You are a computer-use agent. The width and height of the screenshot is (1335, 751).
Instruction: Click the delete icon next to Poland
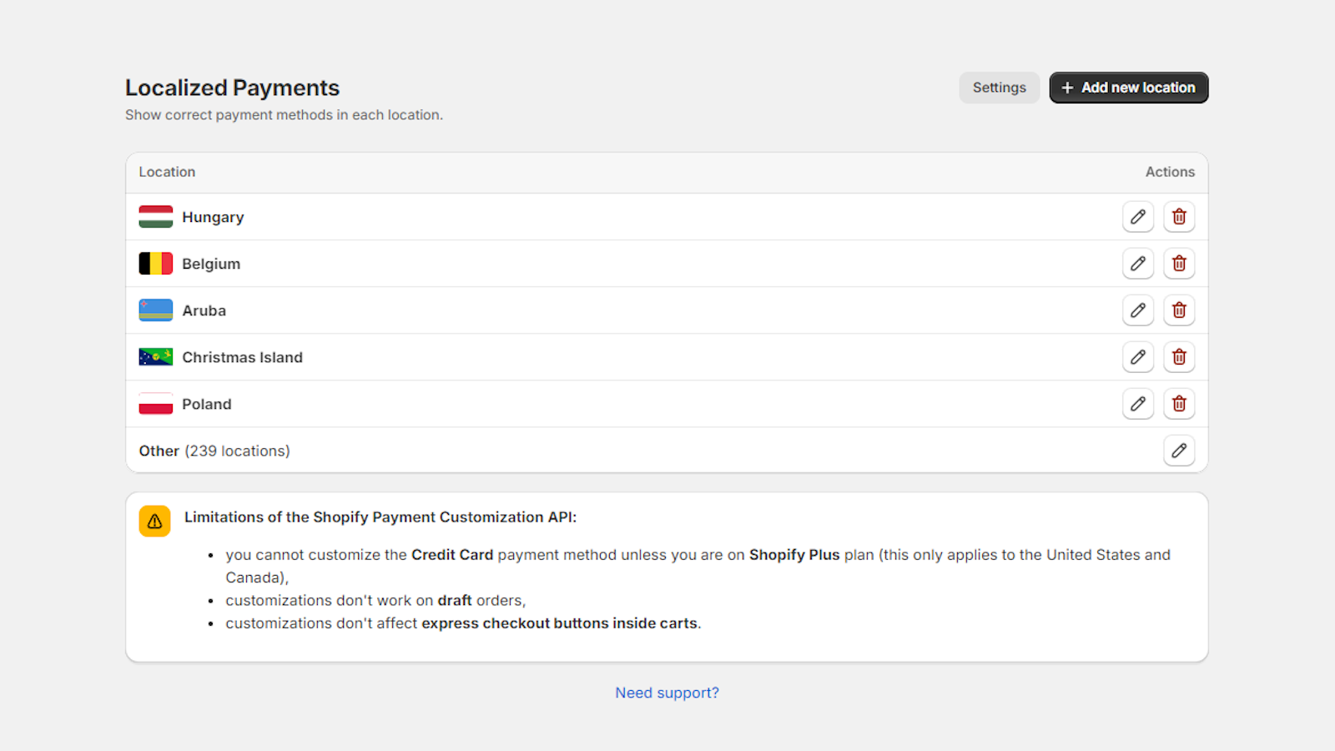[1179, 403]
